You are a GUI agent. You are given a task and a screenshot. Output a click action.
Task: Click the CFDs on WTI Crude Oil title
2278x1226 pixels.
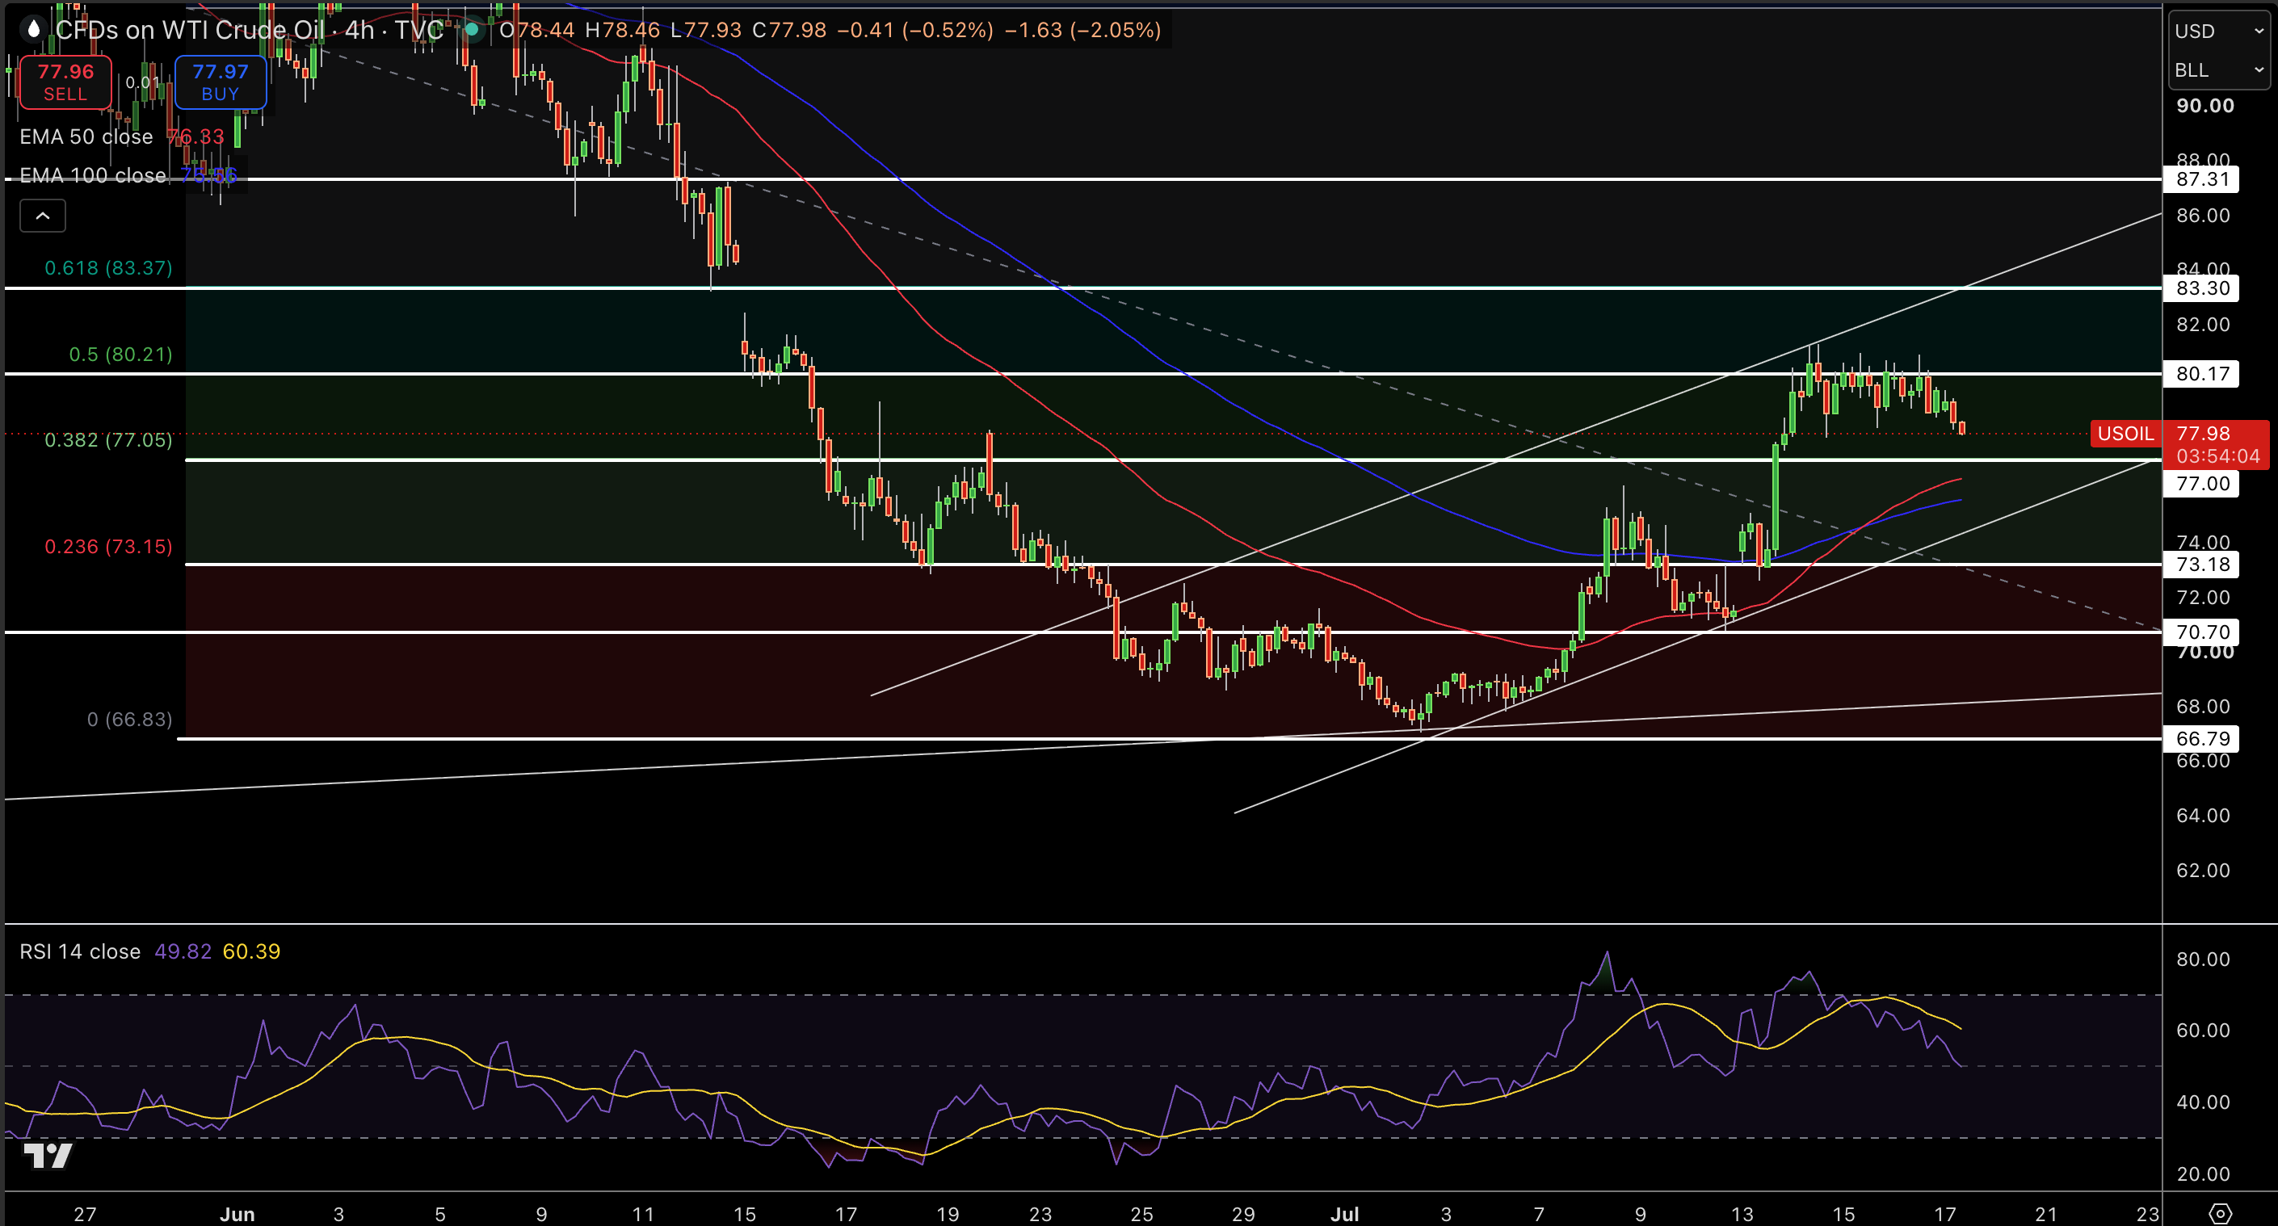point(190,30)
